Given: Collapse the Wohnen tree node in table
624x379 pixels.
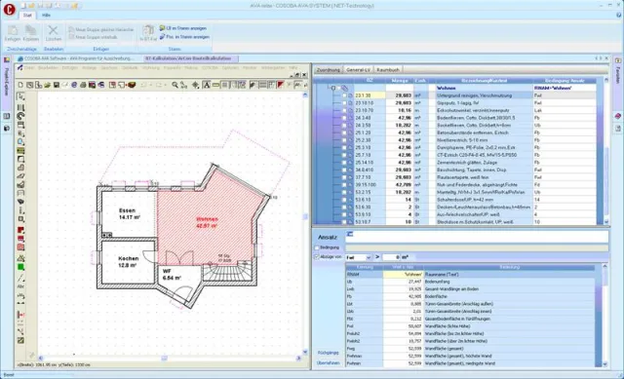Looking at the screenshot, I should (333, 88).
